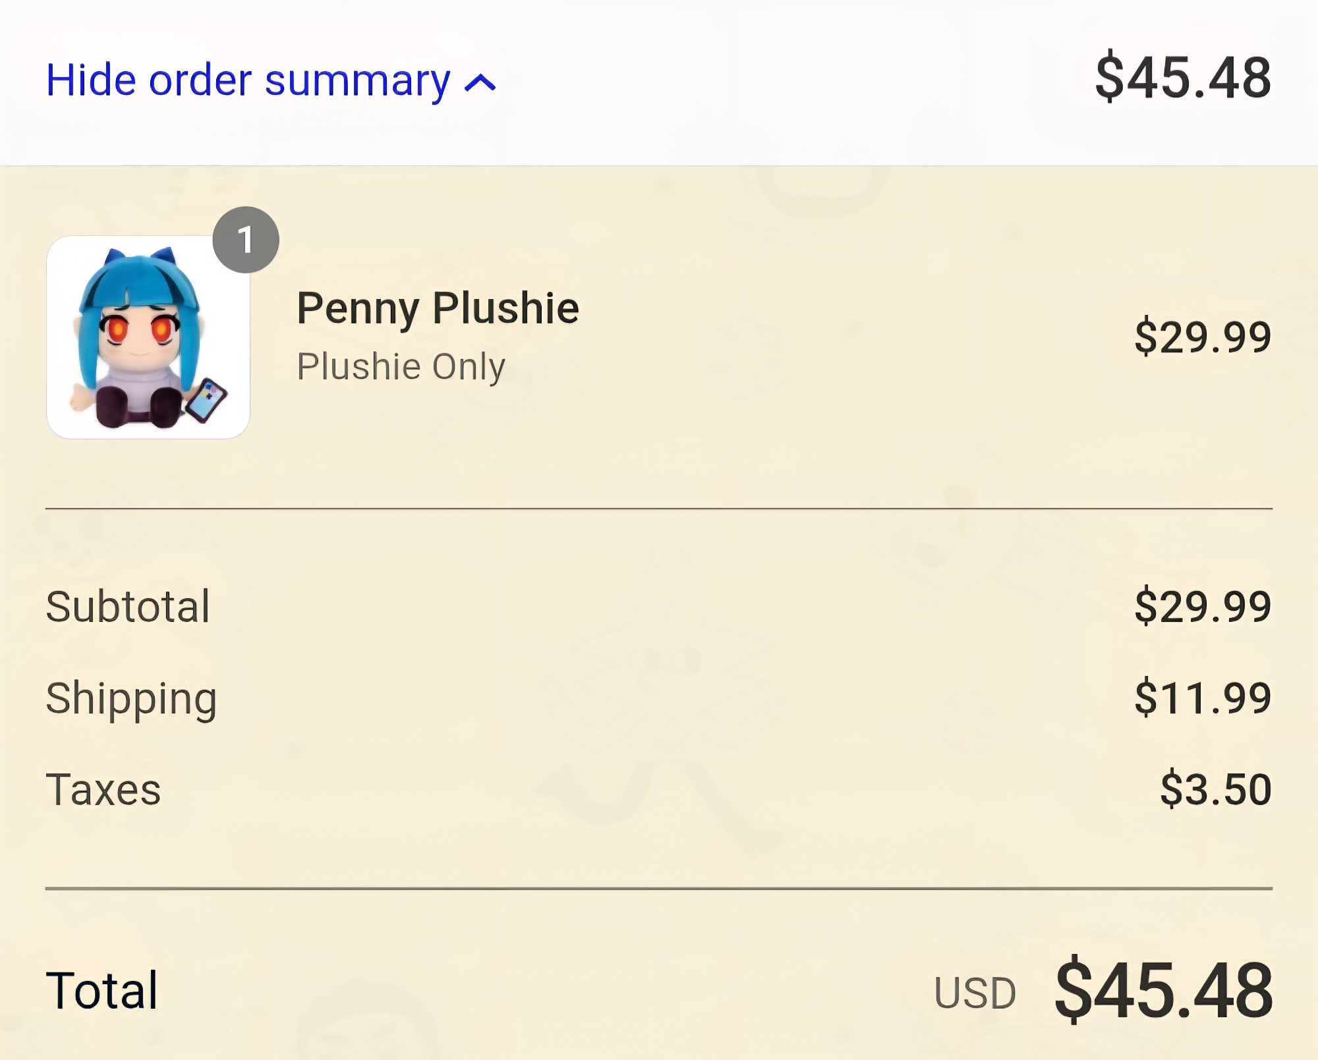Open the Penny Plushie product thumbnail

(x=148, y=337)
